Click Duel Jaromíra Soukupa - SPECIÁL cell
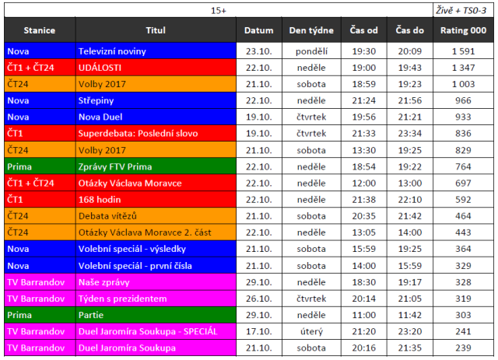 pos(156,331)
